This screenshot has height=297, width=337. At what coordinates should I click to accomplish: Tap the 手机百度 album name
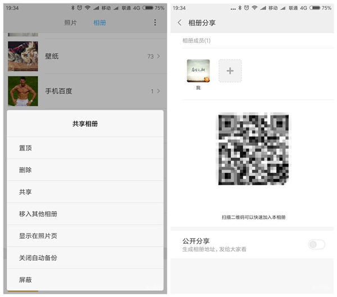pos(58,91)
